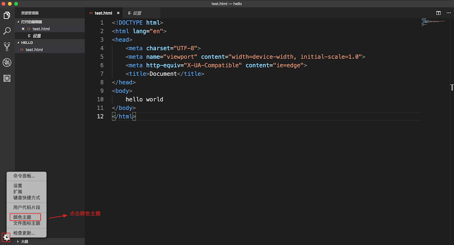Open 键盘快捷方式 from the menu
The image size is (454, 245).
[26, 198]
